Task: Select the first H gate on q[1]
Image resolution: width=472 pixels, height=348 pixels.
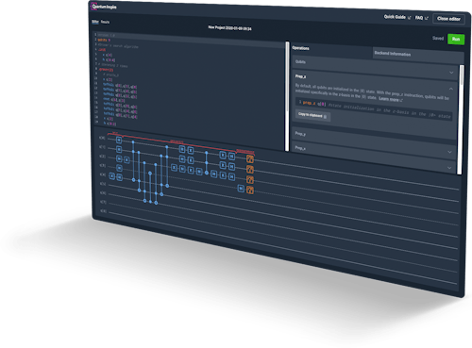Action: pyautogui.click(x=119, y=149)
